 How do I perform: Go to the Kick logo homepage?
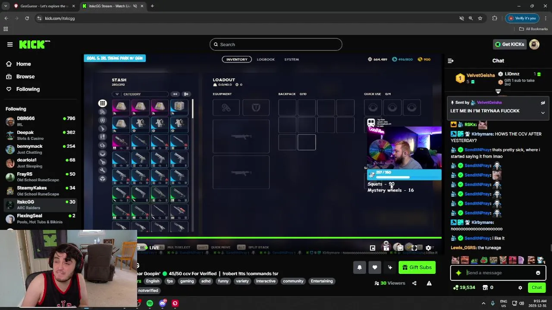[x=34, y=44]
